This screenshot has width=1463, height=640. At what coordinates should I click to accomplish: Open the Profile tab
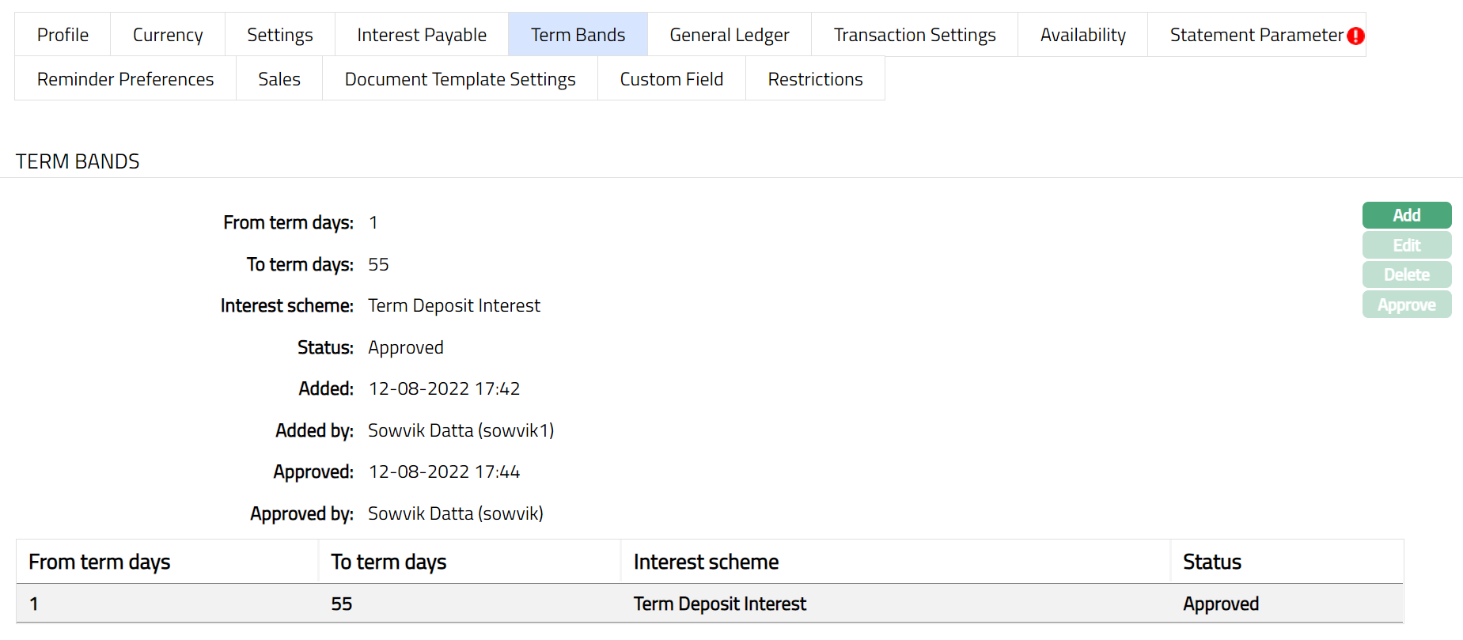63,35
